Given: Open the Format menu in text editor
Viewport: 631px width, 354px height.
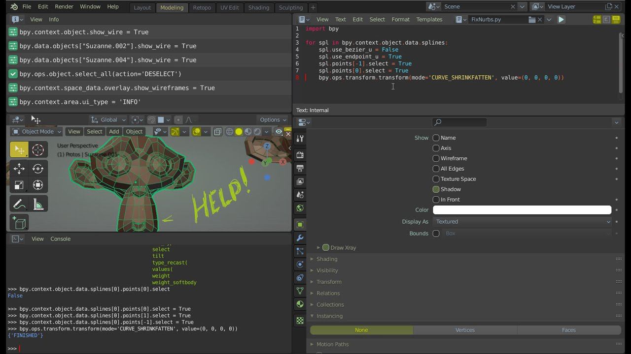Looking at the screenshot, I should [x=400, y=20].
